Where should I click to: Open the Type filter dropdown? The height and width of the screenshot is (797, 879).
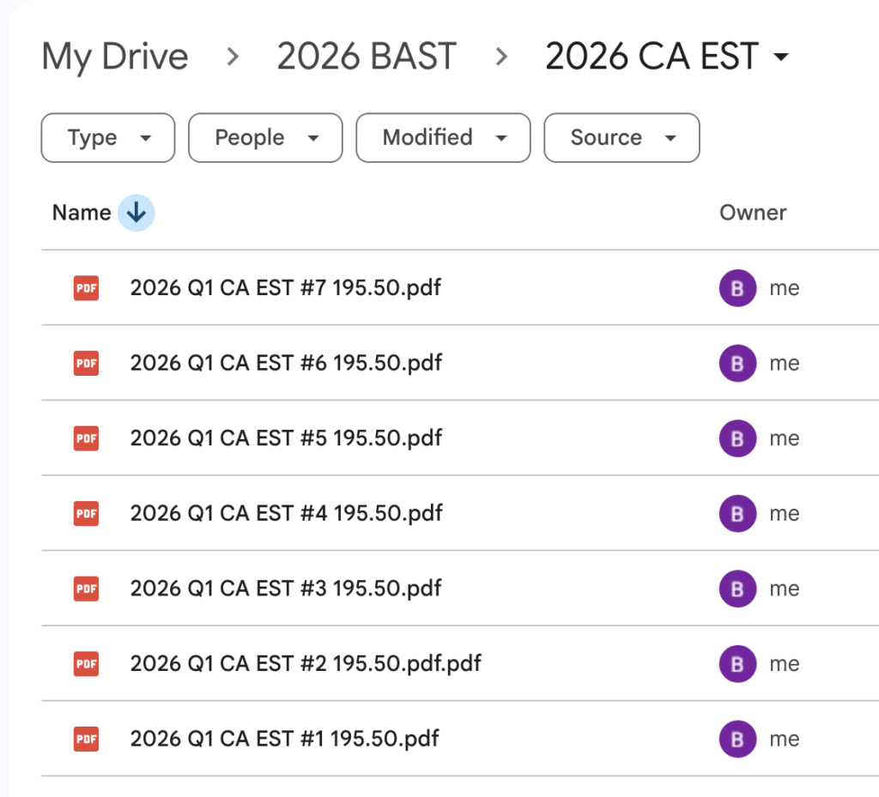[108, 138]
